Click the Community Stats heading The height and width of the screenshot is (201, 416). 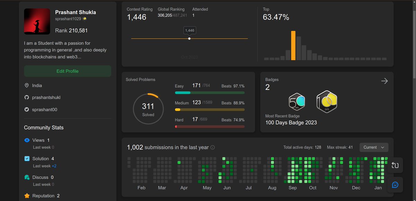[x=44, y=128]
